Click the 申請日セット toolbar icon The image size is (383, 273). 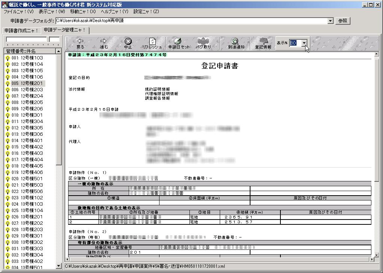(x=177, y=41)
